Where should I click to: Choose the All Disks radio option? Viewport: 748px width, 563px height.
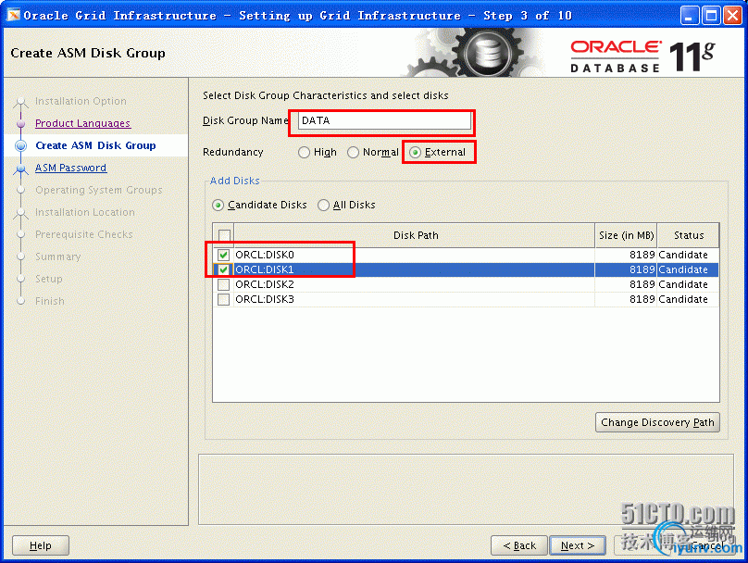coord(323,206)
